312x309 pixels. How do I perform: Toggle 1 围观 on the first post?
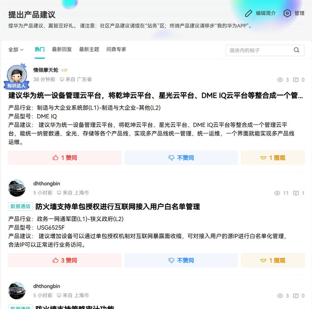(x=273, y=158)
